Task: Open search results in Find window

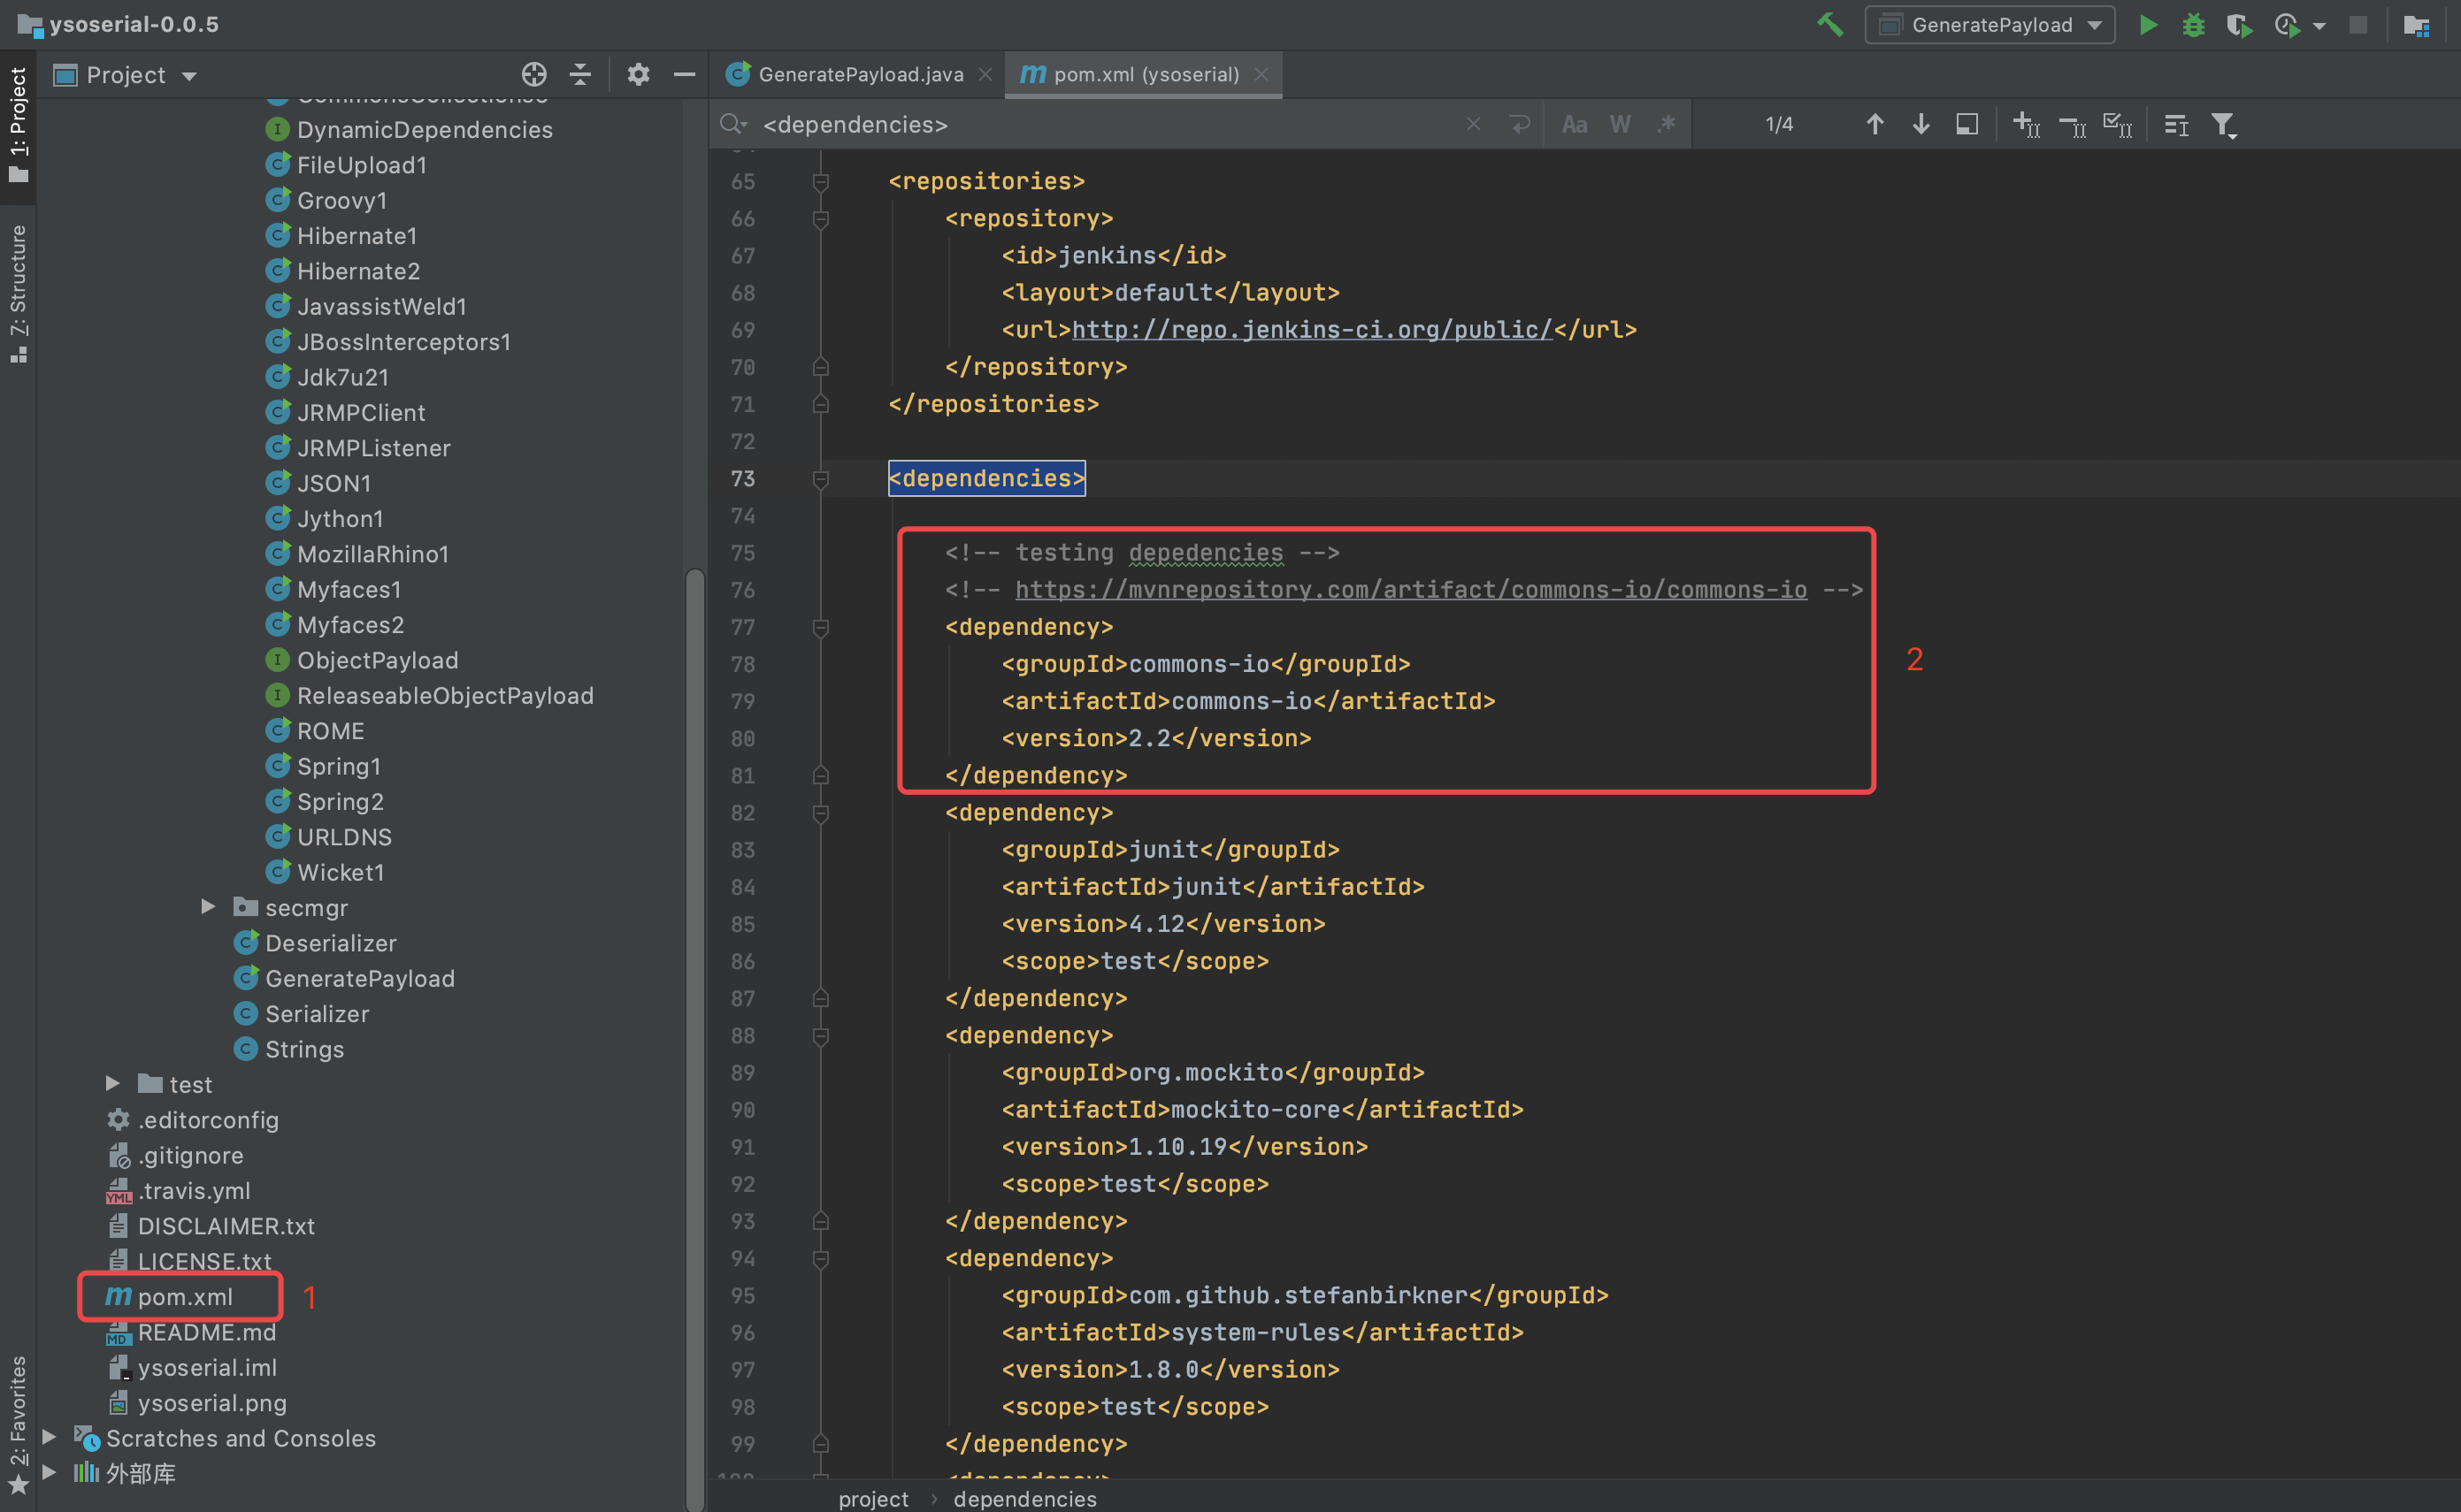Action: (1966, 124)
